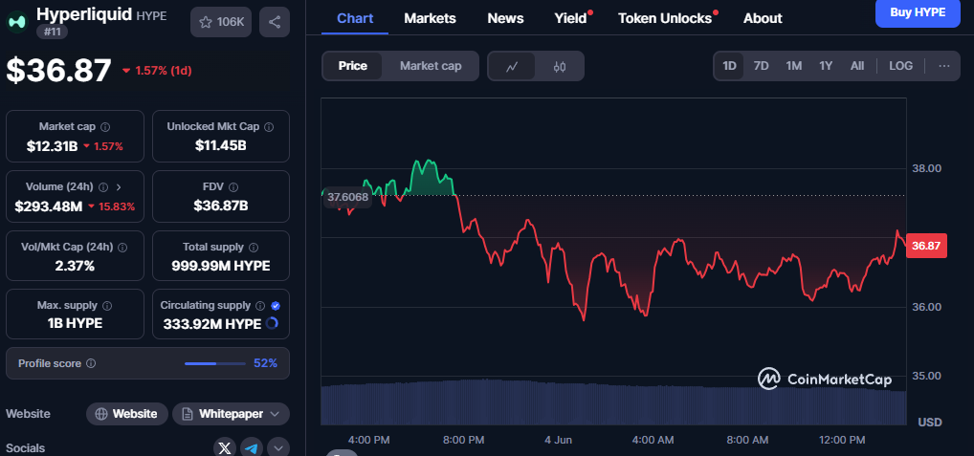
Task: Click the 1.57% (1d) price change
Action: coord(157,71)
